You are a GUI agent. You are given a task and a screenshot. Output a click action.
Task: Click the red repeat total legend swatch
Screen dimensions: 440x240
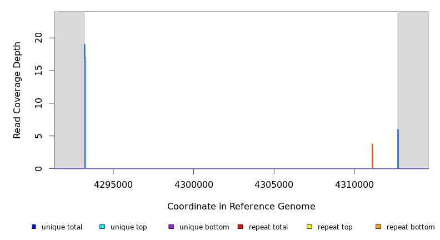click(x=240, y=227)
